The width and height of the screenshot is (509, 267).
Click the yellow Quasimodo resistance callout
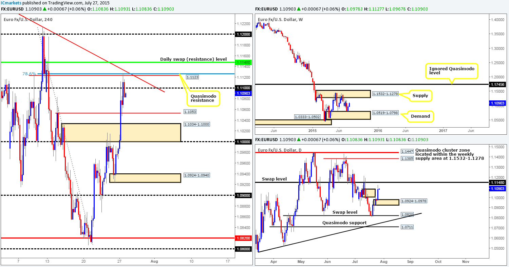[203, 98]
